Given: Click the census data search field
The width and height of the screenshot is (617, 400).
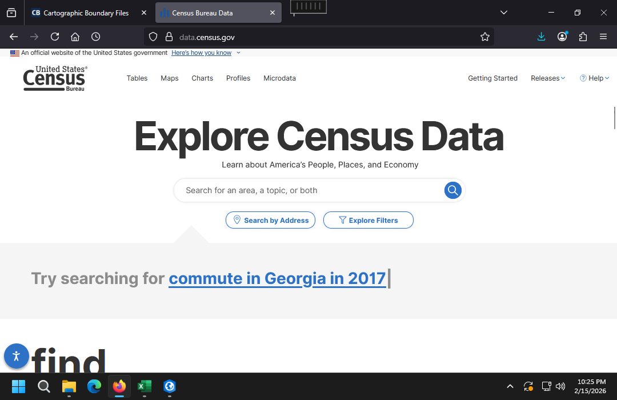Looking at the screenshot, I should point(308,190).
